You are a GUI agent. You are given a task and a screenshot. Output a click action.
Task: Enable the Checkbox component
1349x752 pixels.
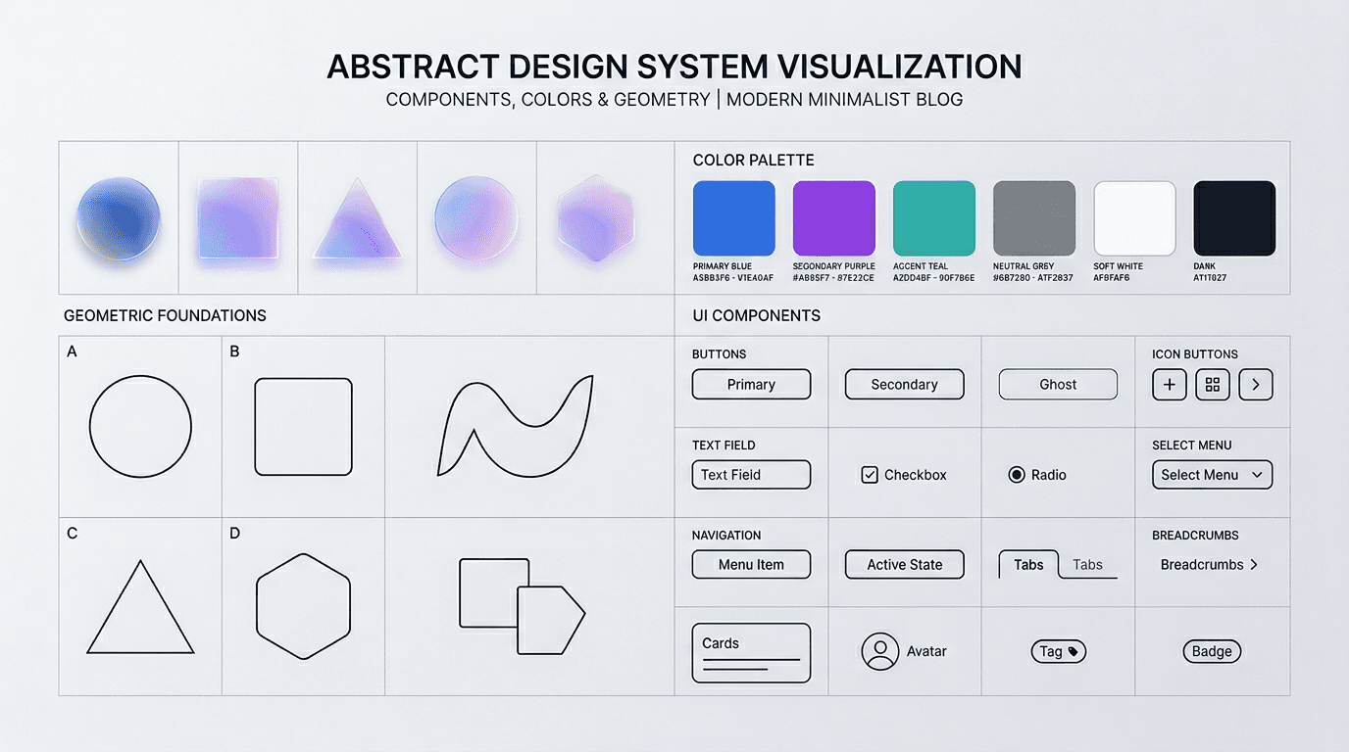870,474
